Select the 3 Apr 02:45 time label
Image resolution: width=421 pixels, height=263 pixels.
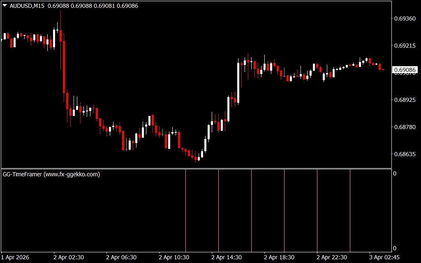click(x=384, y=257)
